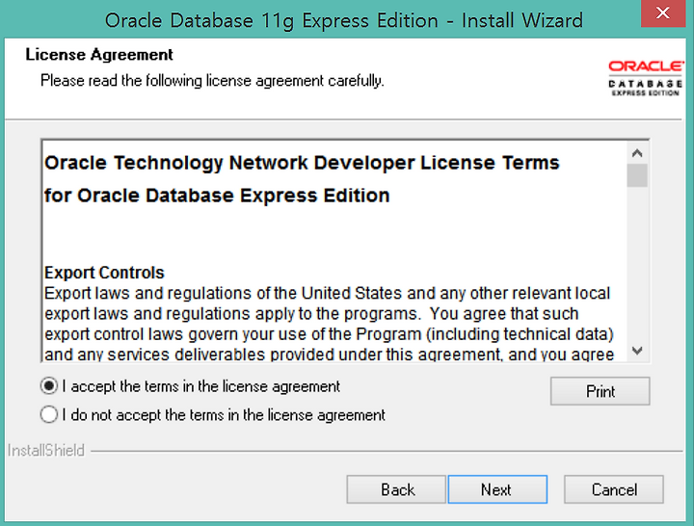Proceed with the Next button
694x526 pixels.
coord(497,489)
